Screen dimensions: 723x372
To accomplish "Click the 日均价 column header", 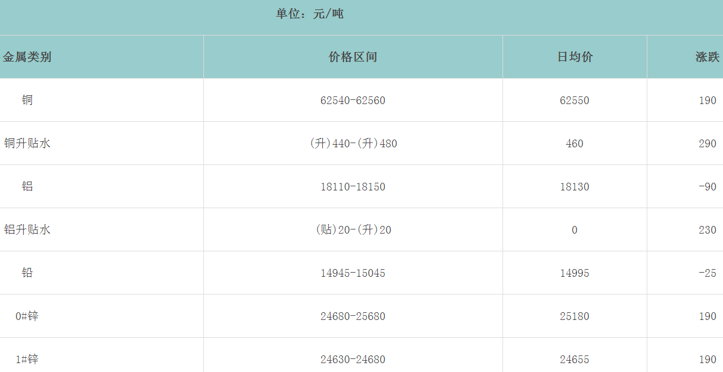I will coord(575,57).
